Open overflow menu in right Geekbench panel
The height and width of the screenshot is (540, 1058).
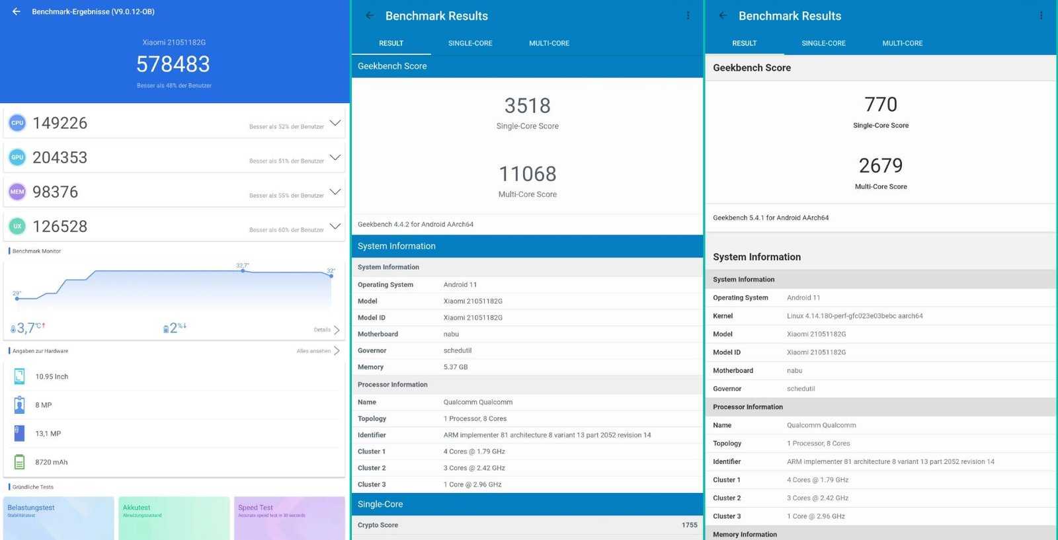1041,15
